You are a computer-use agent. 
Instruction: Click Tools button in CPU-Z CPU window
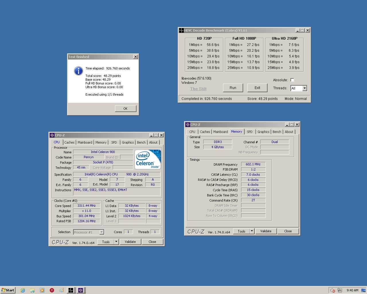[x=106, y=242]
